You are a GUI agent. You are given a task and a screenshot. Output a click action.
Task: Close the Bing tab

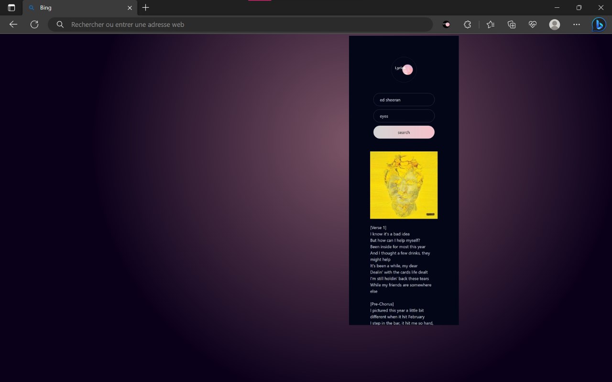(x=130, y=8)
